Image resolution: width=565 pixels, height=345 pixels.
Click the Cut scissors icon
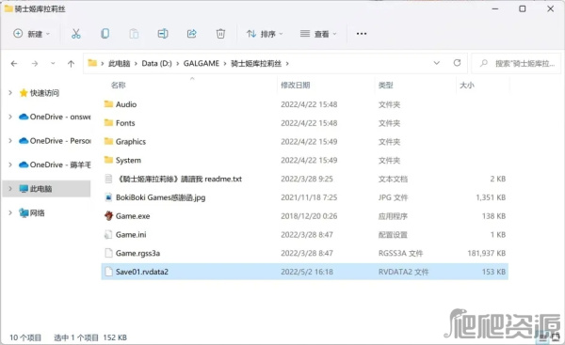75,34
